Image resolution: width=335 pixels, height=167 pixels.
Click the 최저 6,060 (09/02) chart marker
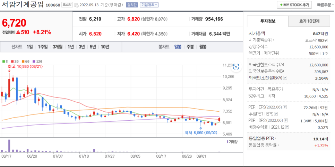[x=200, y=132]
